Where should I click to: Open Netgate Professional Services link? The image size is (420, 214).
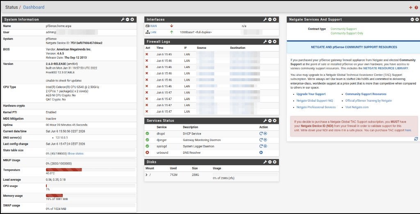tap(316, 107)
